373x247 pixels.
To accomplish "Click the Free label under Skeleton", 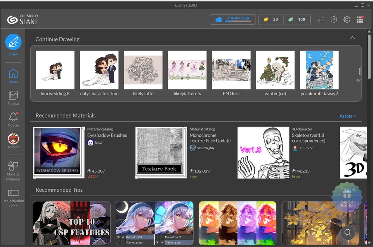I will (x=296, y=176).
